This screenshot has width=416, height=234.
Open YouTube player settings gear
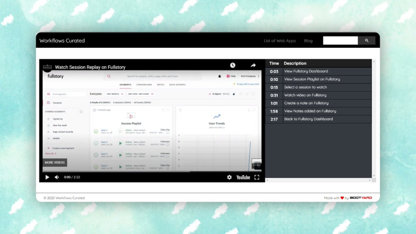pos(229,177)
